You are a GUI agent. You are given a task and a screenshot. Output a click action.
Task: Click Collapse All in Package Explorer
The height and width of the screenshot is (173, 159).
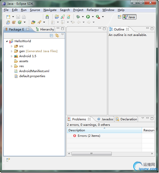click(x=51, y=35)
